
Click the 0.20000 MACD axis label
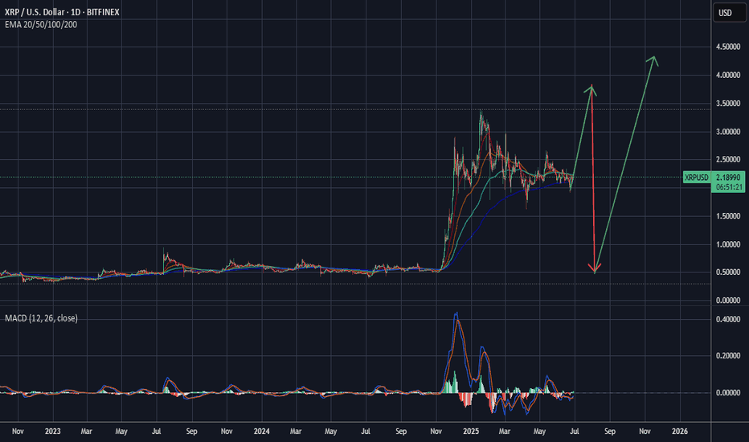tap(728, 355)
